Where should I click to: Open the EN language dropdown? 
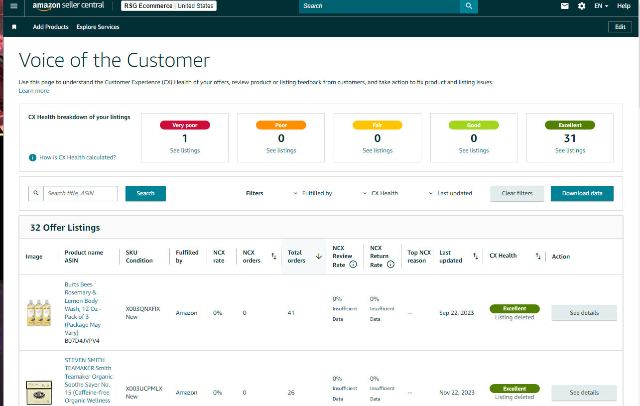pos(601,6)
